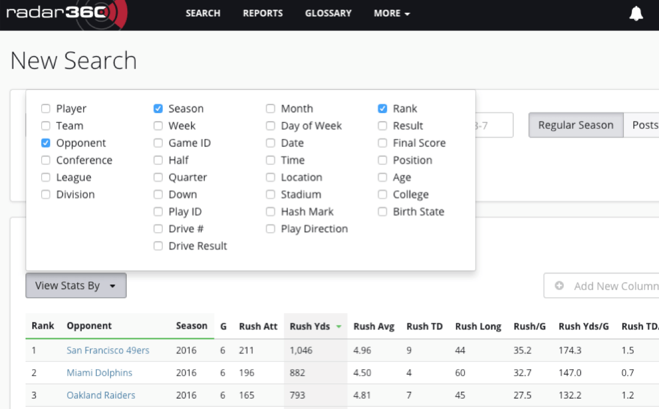Select the Regular Season button
Screen dimensions: 659x409
coord(575,125)
